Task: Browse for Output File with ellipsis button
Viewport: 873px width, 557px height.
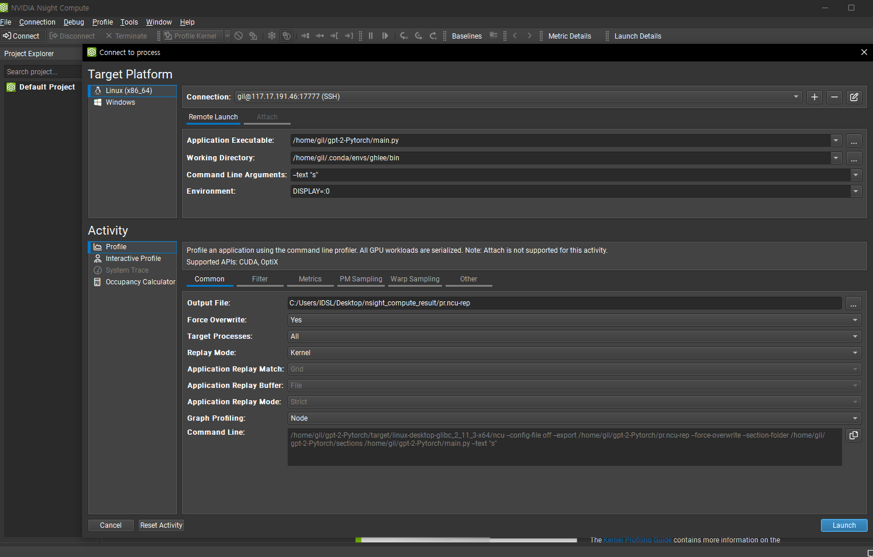Action: coord(854,304)
